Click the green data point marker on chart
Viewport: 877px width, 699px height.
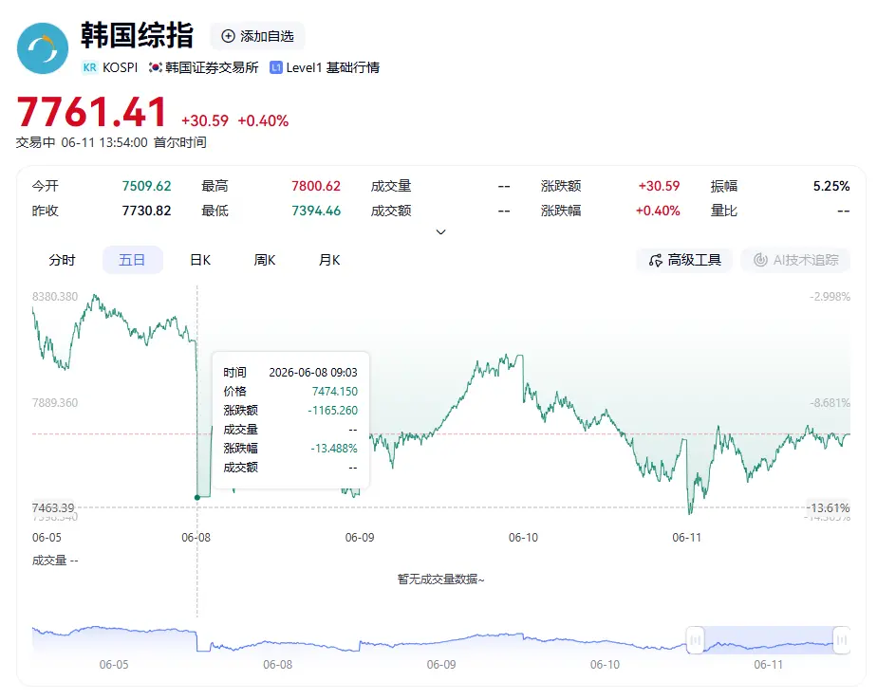pos(196,497)
